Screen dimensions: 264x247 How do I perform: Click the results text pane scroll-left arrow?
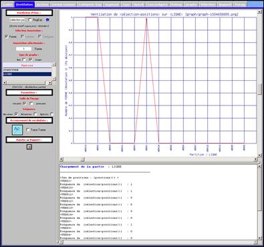[x=61, y=242]
